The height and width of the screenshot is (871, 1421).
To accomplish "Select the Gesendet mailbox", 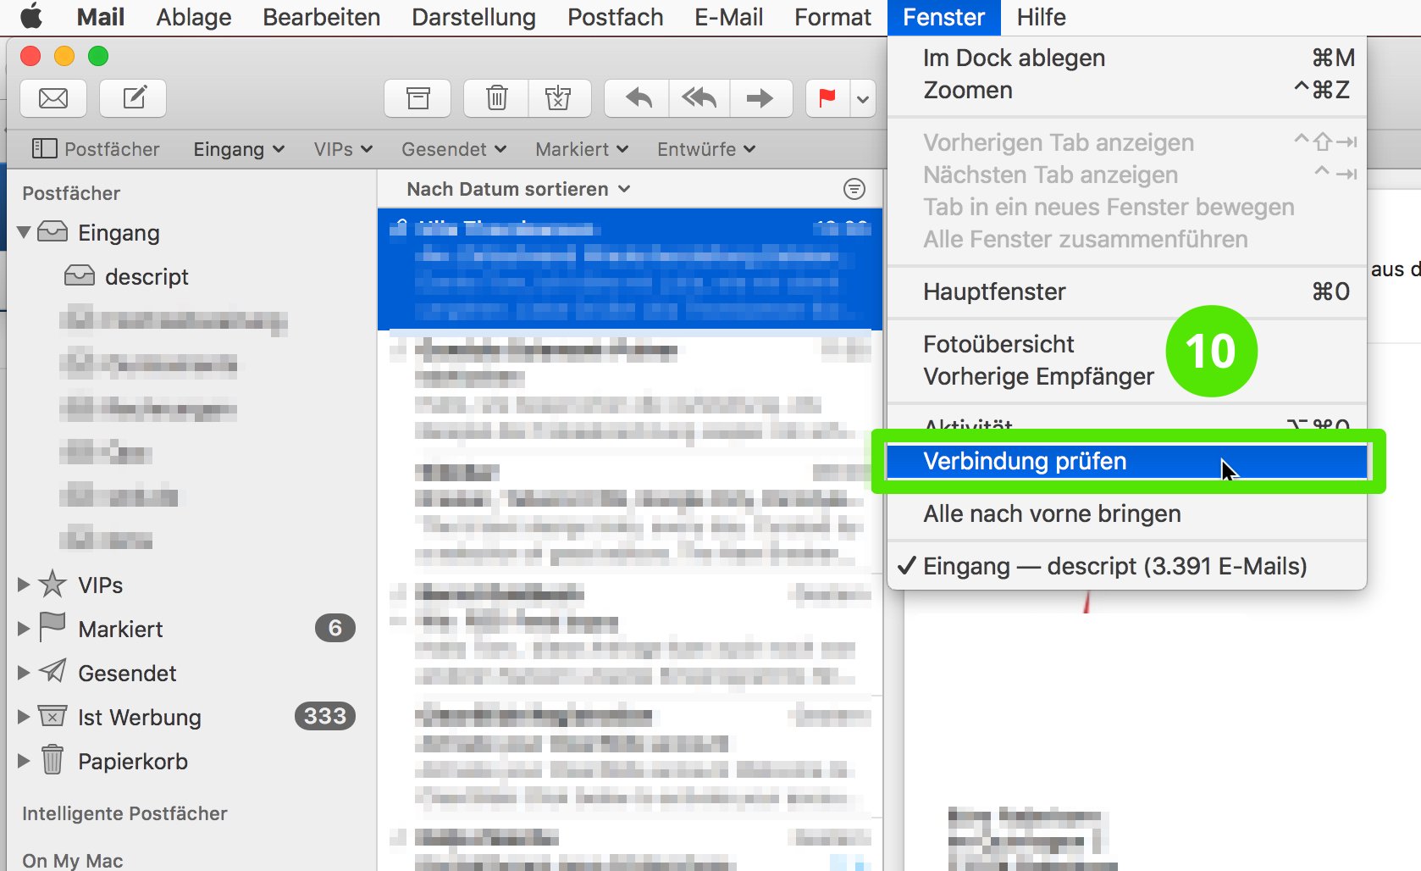I will click(108, 673).
